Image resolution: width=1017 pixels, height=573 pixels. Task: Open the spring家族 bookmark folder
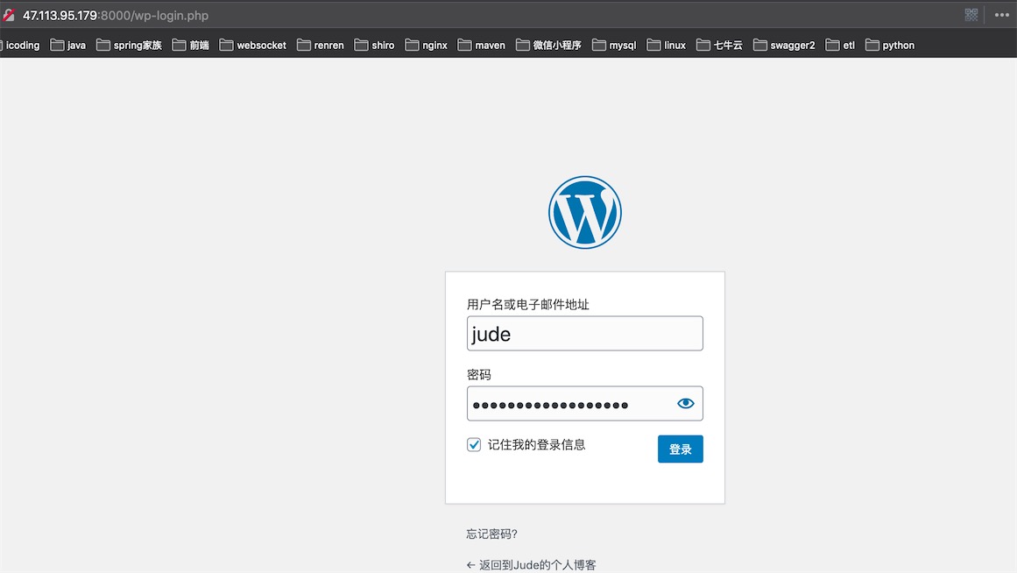click(x=129, y=46)
